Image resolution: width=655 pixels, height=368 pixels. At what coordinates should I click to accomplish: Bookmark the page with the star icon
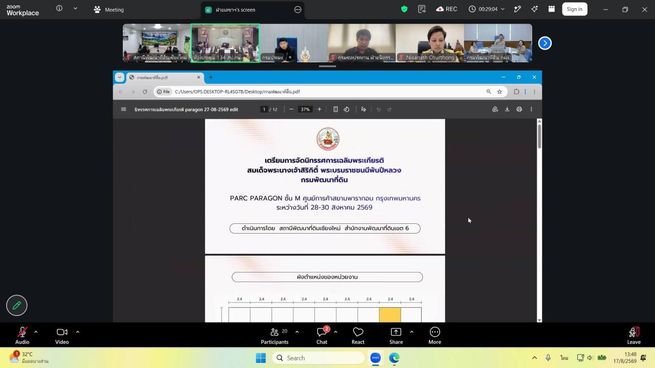(x=499, y=91)
